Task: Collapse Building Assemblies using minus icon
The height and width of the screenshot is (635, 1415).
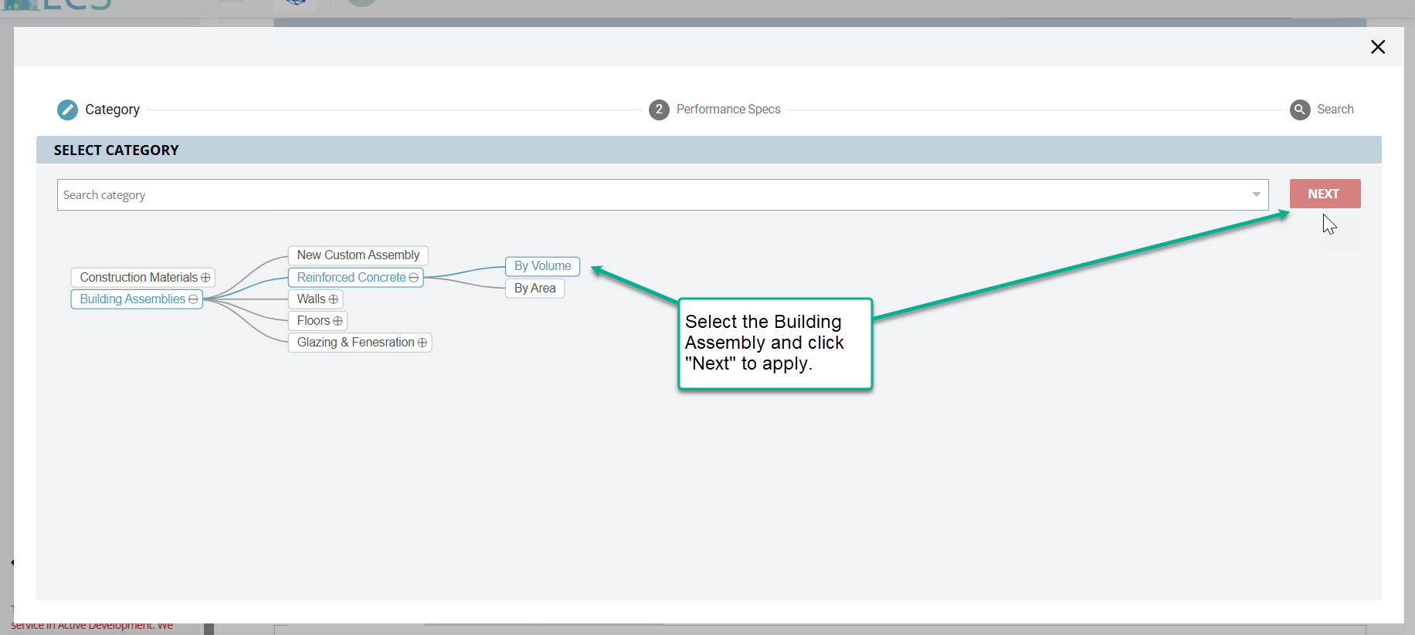Action: pos(193,299)
